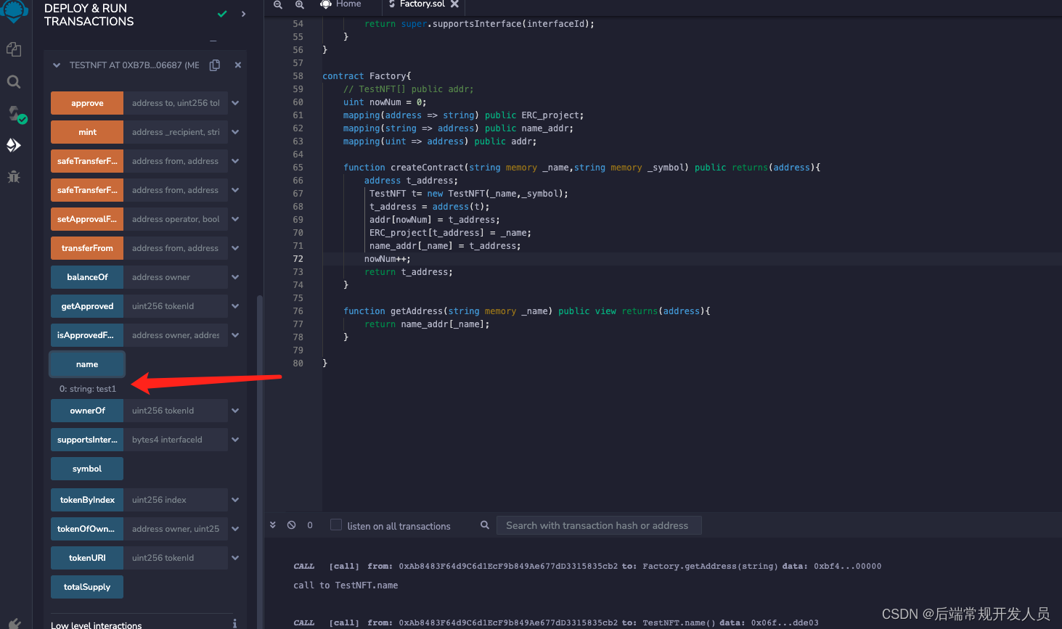Expand the approve function parameters
This screenshot has height=629, width=1062.
pos(235,103)
